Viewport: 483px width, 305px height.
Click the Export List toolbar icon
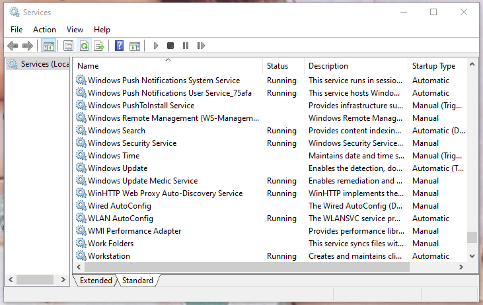(x=100, y=46)
